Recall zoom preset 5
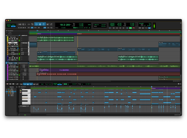This screenshot has height=138, width=187. point(25,28)
